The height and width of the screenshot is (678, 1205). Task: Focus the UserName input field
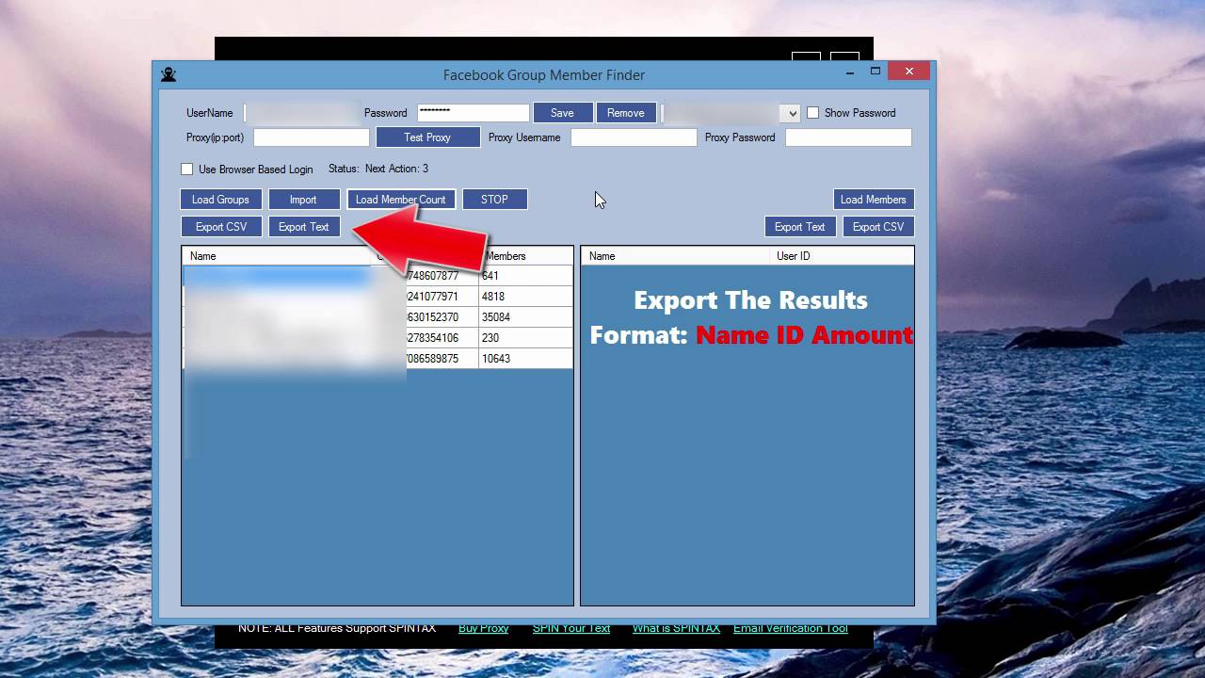click(x=302, y=113)
